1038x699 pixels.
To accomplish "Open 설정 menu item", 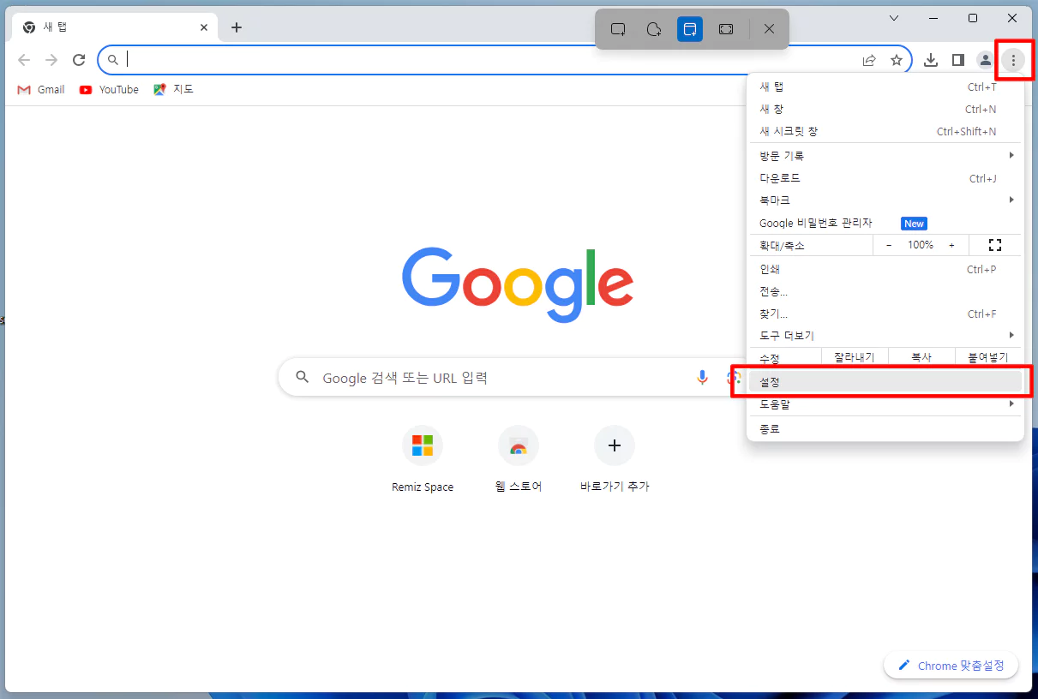I will (x=885, y=381).
